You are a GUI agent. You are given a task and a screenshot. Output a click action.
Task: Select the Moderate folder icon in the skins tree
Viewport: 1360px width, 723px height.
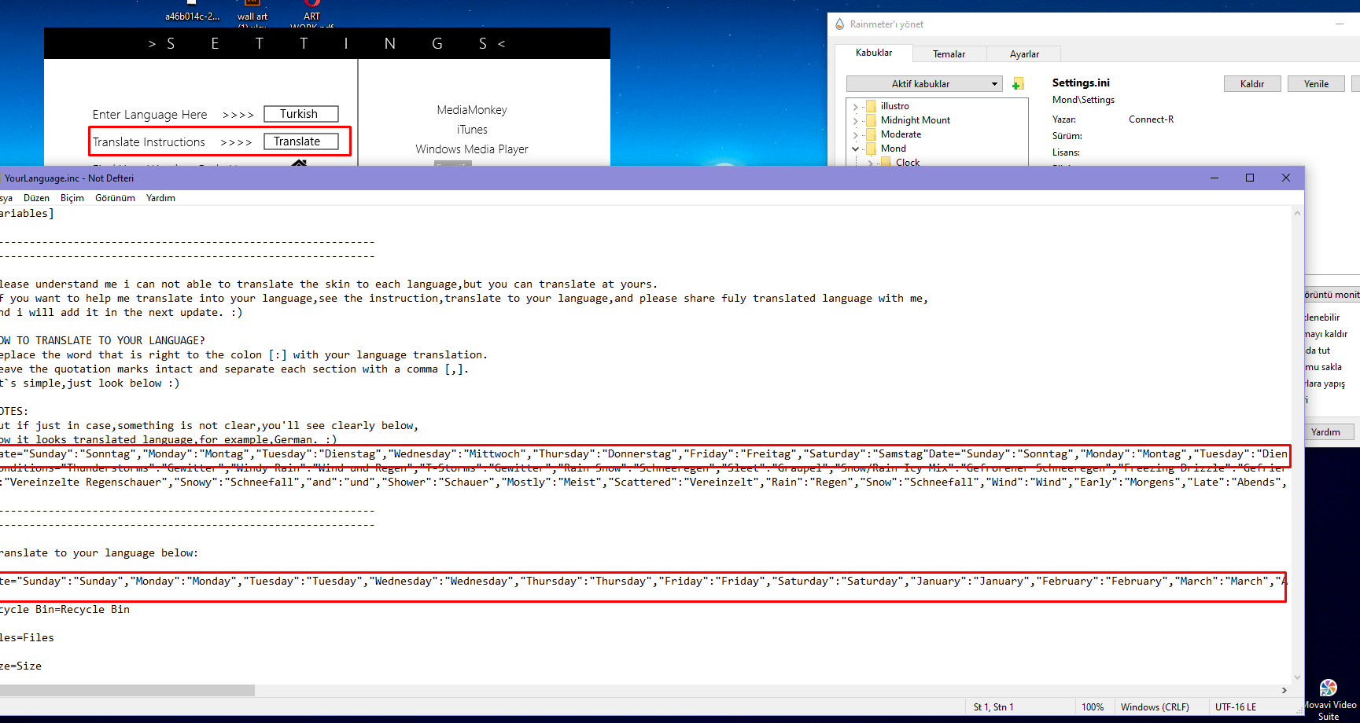point(871,134)
